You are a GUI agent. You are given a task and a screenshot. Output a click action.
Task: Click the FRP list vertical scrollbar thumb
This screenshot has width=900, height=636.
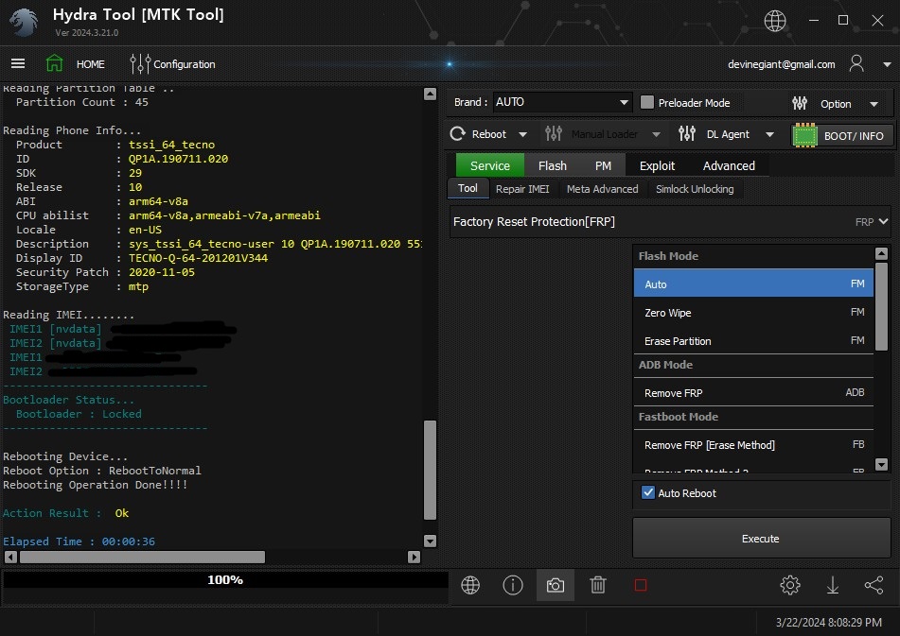[882, 305]
